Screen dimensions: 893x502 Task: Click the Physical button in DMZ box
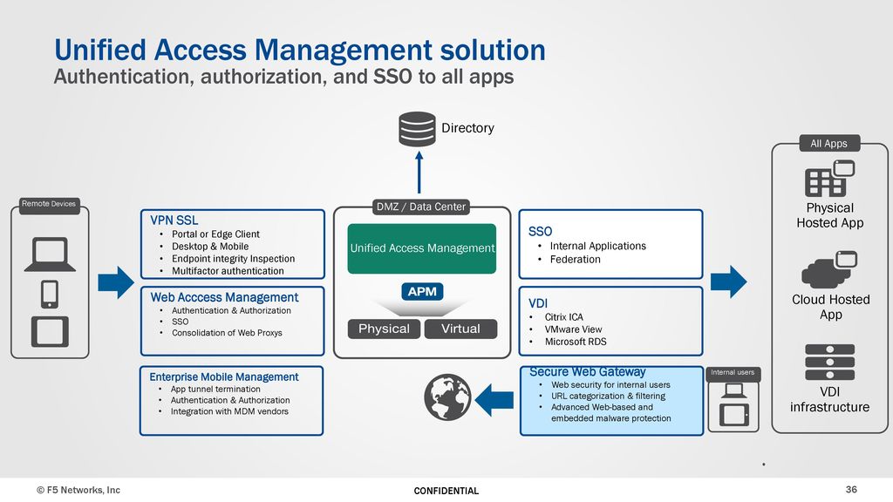click(x=384, y=329)
